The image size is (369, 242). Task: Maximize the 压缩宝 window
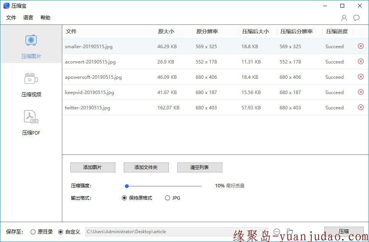click(342, 6)
